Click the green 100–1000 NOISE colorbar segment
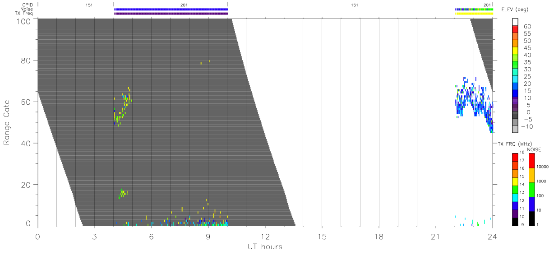Screen dimensions: 554x256 coord(532,190)
